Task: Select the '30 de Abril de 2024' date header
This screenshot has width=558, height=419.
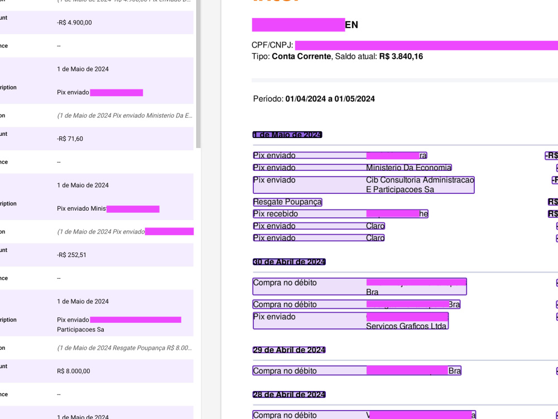Action: [289, 262]
